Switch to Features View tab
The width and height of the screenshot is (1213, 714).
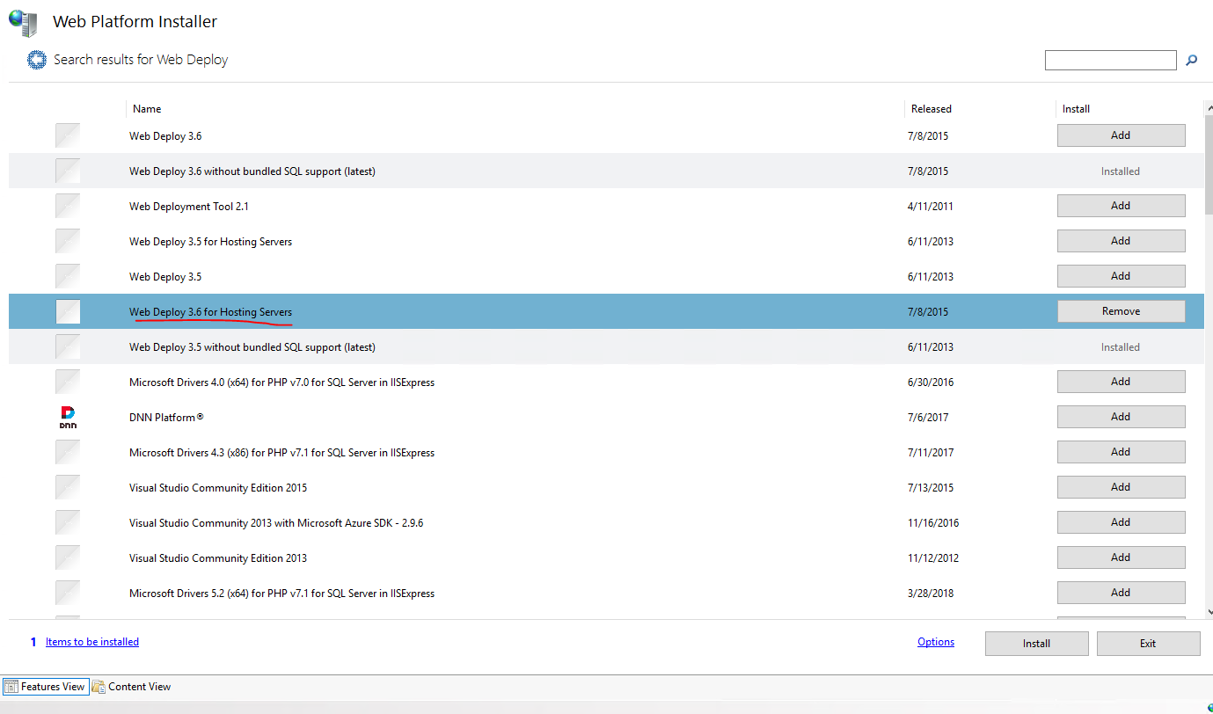click(45, 687)
